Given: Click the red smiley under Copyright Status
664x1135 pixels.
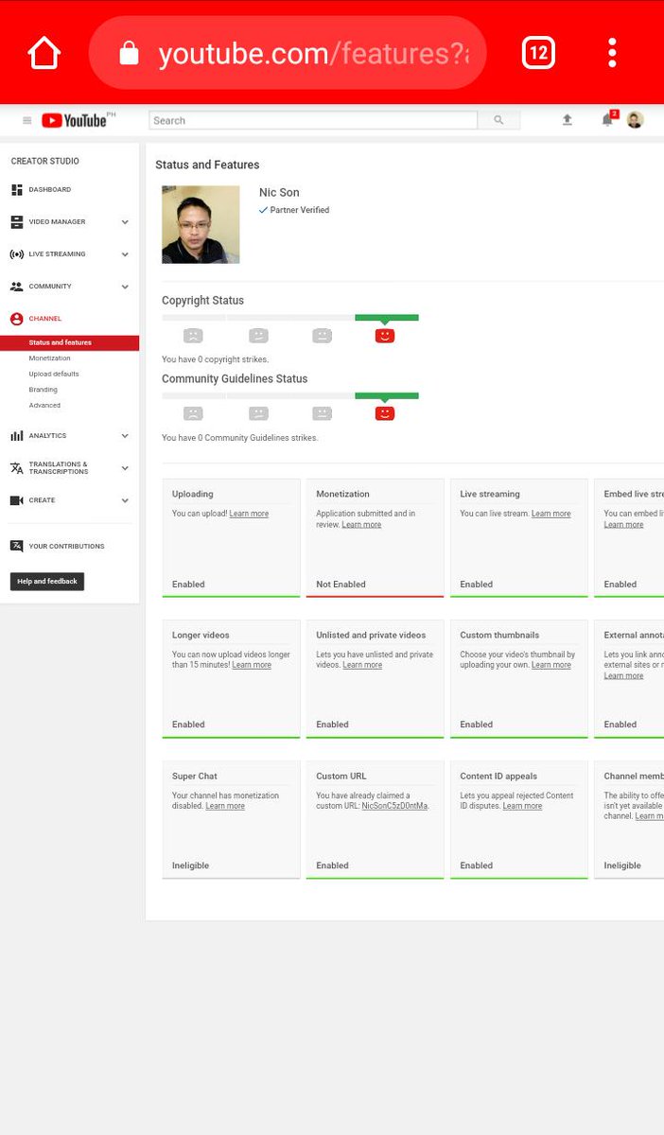Looking at the screenshot, I should point(385,336).
